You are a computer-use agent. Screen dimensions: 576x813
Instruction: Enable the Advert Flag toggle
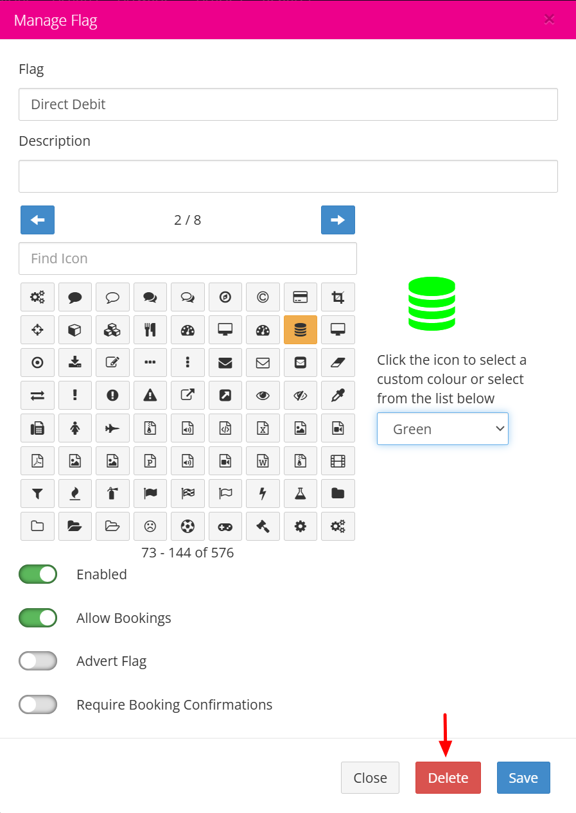tap(38, 661)
